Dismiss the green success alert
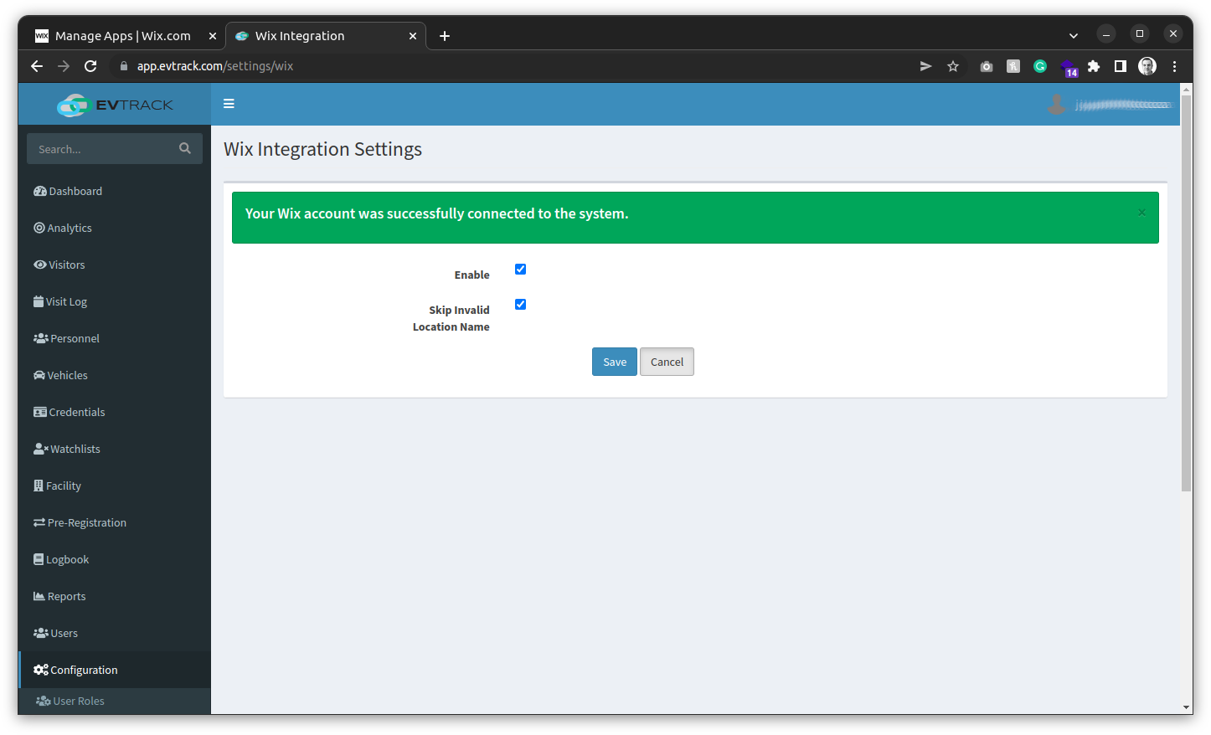The height and width of the screenshot is (735, 1211). tap(1141, 213)
